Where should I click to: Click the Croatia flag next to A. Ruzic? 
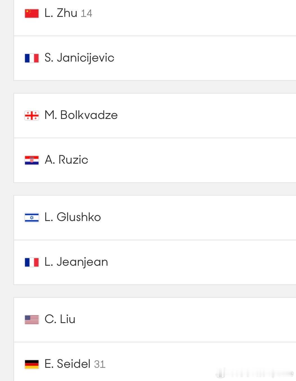click(x=31, y=160)
